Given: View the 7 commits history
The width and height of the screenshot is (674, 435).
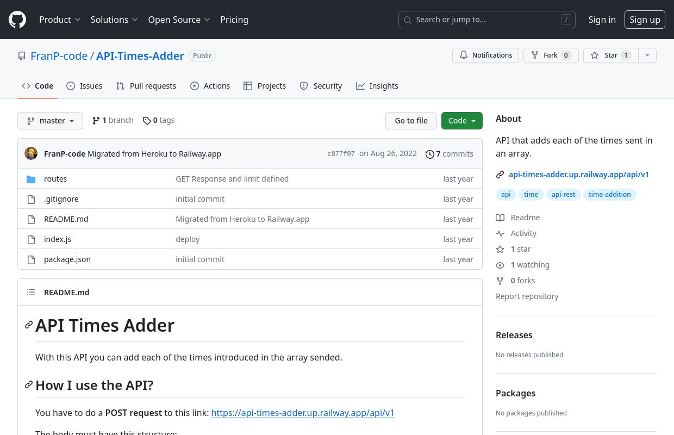Looking at the screenshot, I should click(450, 154).
